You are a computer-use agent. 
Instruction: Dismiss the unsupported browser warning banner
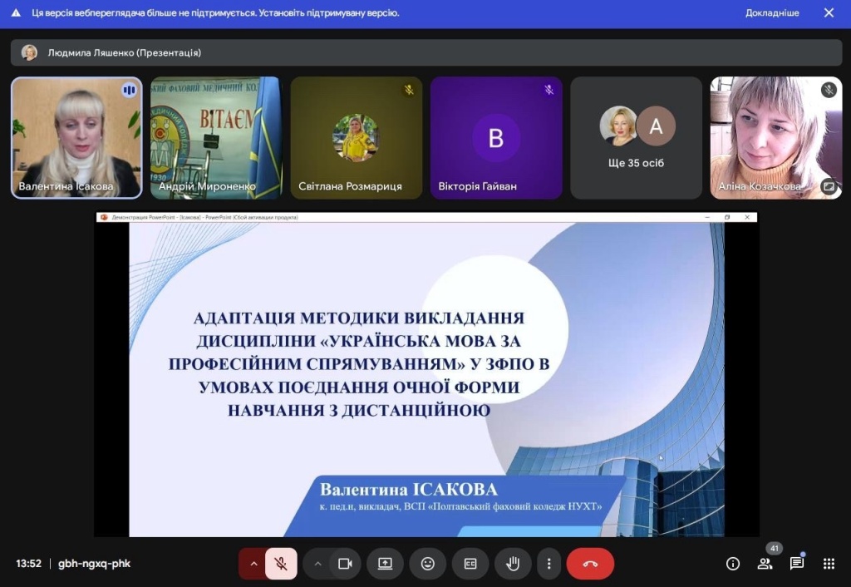coord(829,13)
